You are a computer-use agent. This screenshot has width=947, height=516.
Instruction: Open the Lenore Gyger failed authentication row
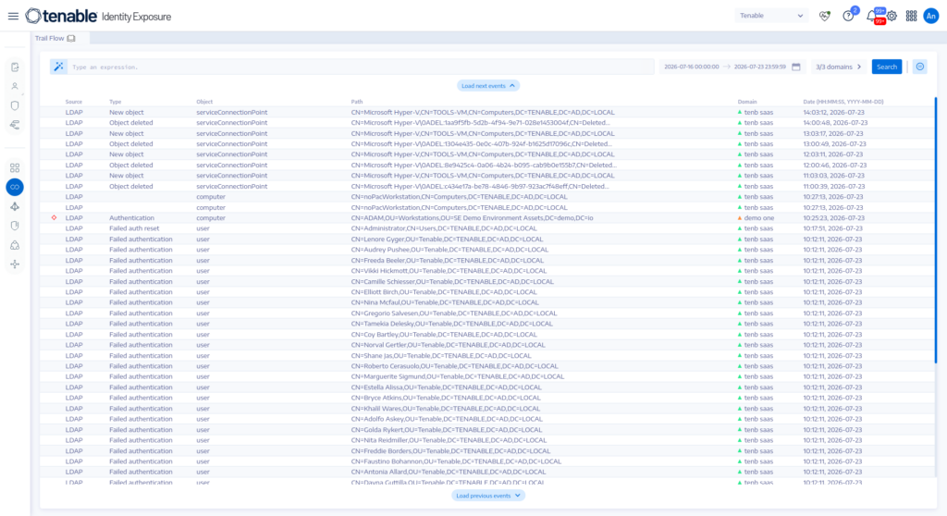coord(486,240)
